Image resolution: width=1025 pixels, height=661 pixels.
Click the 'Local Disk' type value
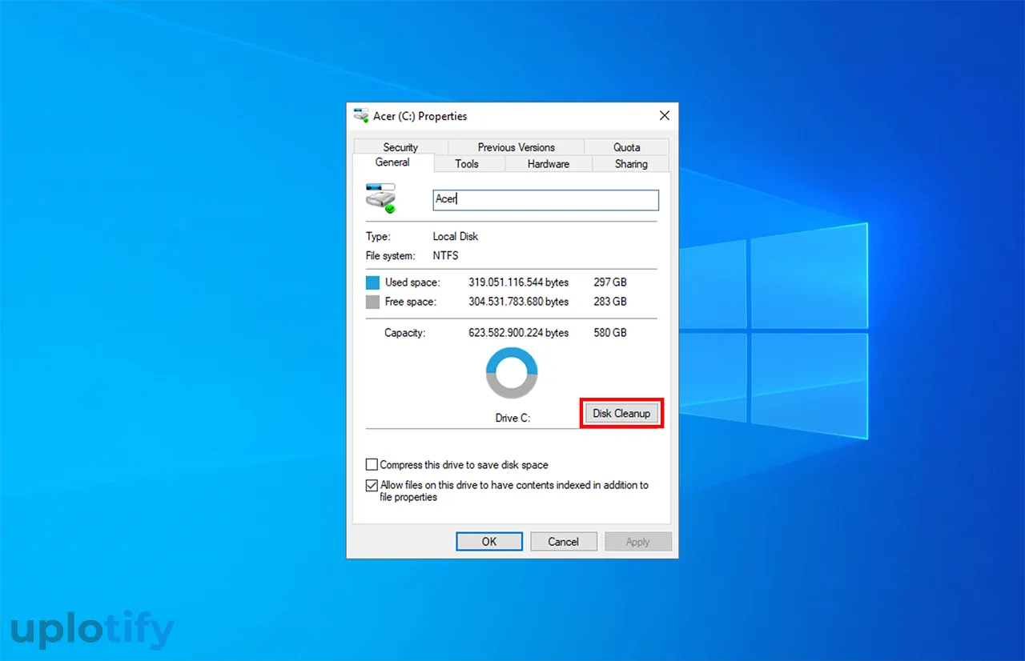tap(456, 237)
